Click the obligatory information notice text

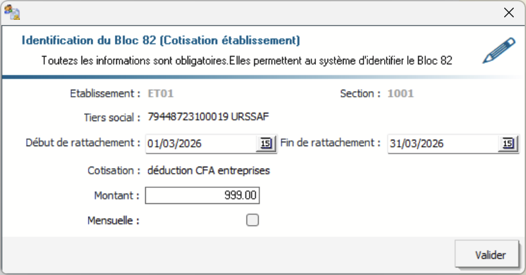[247, 61]
